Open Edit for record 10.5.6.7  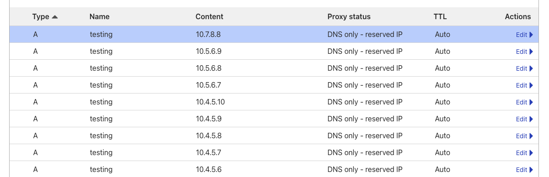tap(524, 85)
